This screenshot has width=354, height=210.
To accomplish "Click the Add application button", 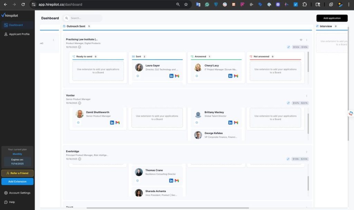I will pos(332,18).
